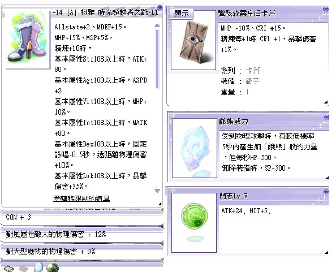336x272 pixels.
Task: Click the scroll-up arrow in boots description
Action: click(x=157, y=25)
